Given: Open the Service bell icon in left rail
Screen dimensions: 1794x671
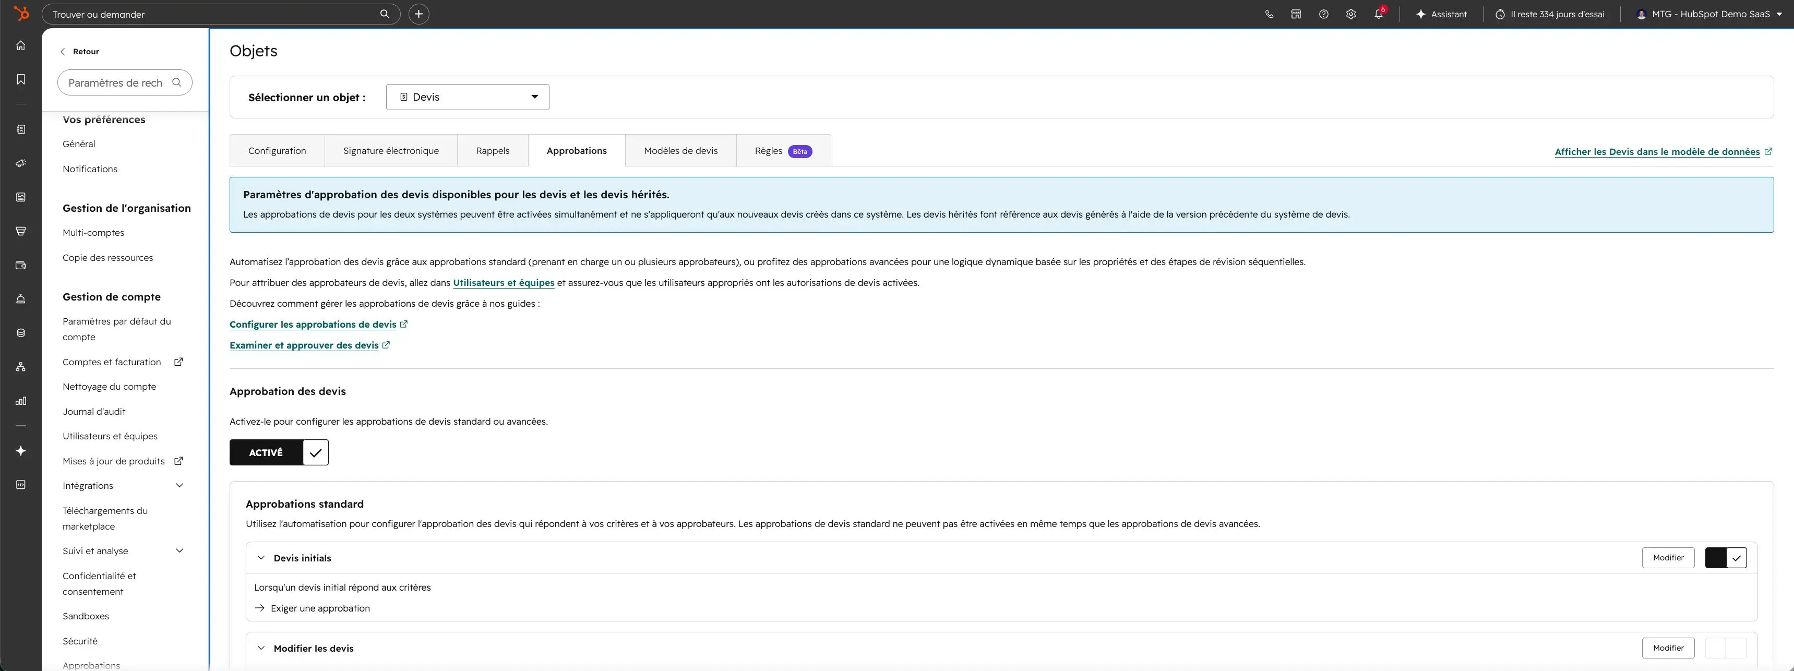Looking at the screenshot, I should pos(21,299).
